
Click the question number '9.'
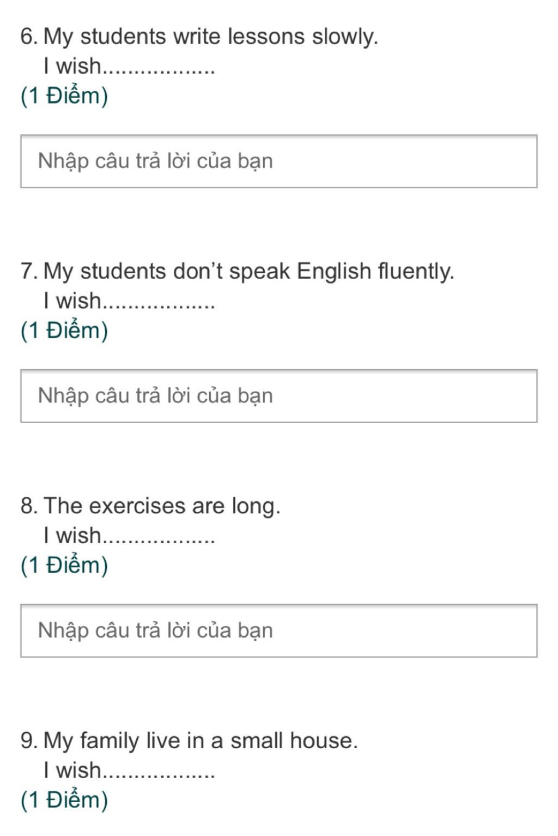click(x=29, y=741)
